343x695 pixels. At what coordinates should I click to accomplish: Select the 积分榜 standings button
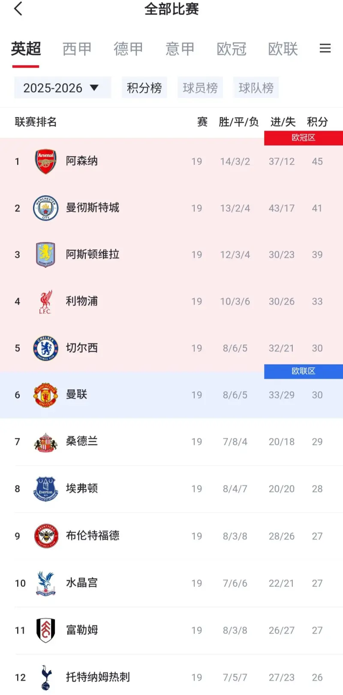coord(144,88)
